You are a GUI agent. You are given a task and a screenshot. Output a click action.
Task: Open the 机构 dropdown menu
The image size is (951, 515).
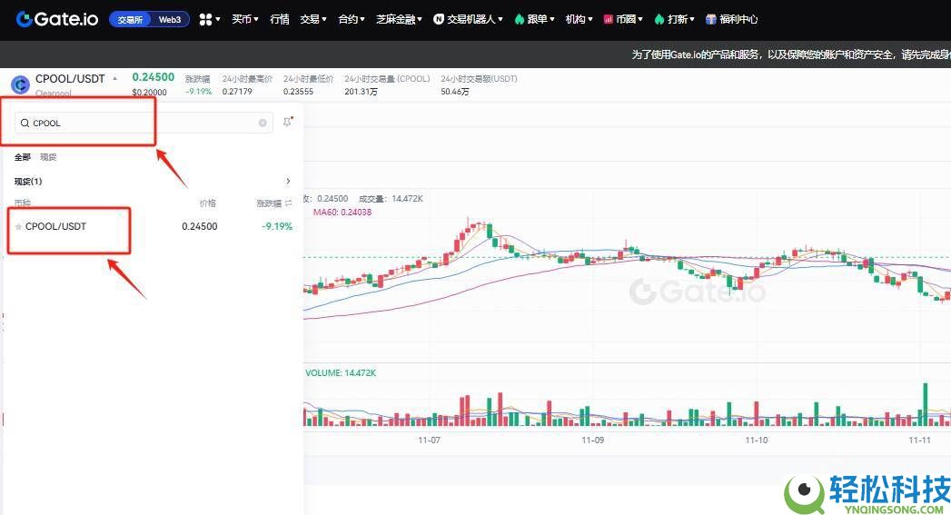[579, 19]
